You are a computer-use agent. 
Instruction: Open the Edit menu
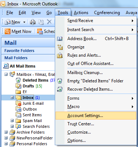click(22, 13)
